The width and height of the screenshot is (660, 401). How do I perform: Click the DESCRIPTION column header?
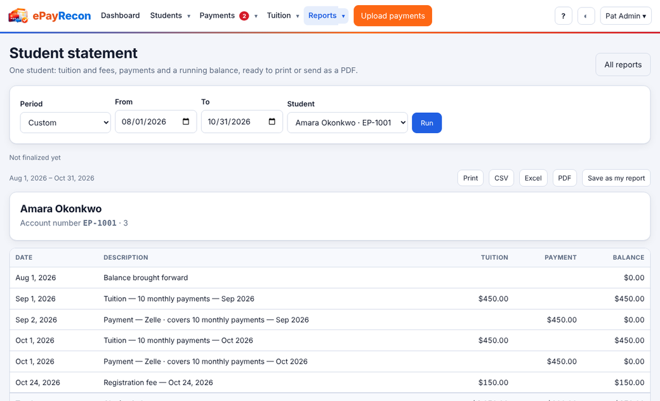pos(126,258)
